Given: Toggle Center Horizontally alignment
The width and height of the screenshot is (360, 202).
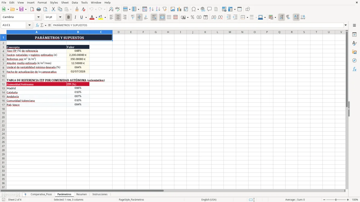Looking at the screenshot, I should click(x=118, y=17).
